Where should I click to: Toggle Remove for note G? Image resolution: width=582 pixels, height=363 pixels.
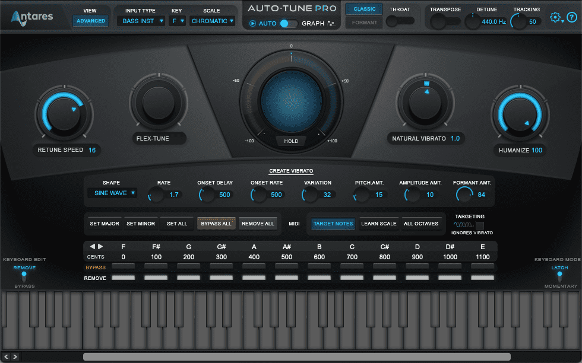[x=189, y=278]
